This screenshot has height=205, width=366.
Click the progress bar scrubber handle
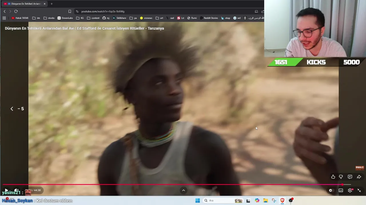342,184
